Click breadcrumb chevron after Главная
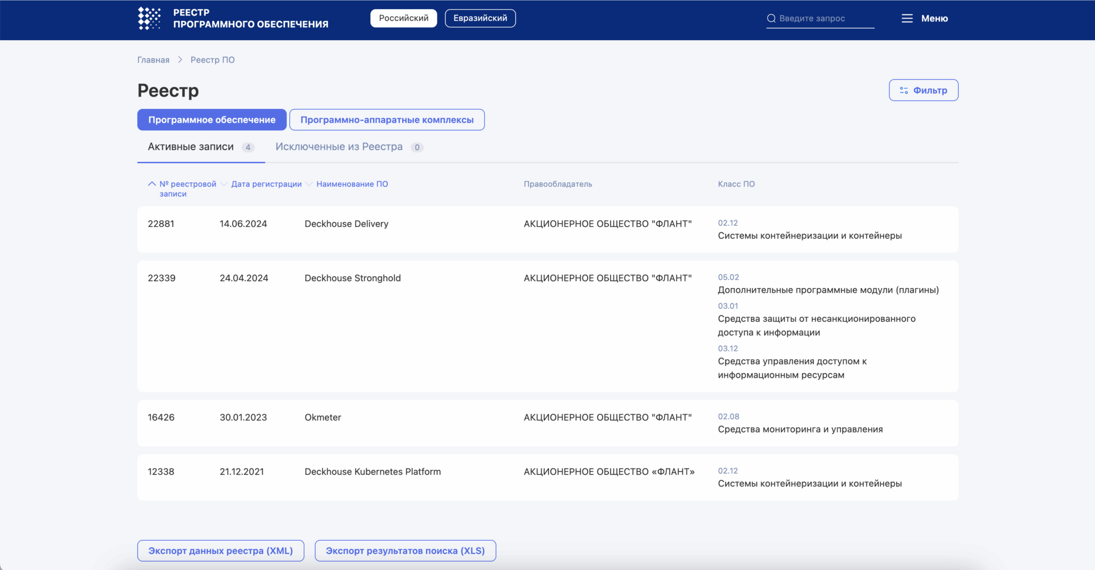1095x570 pixels. (180, 60)
